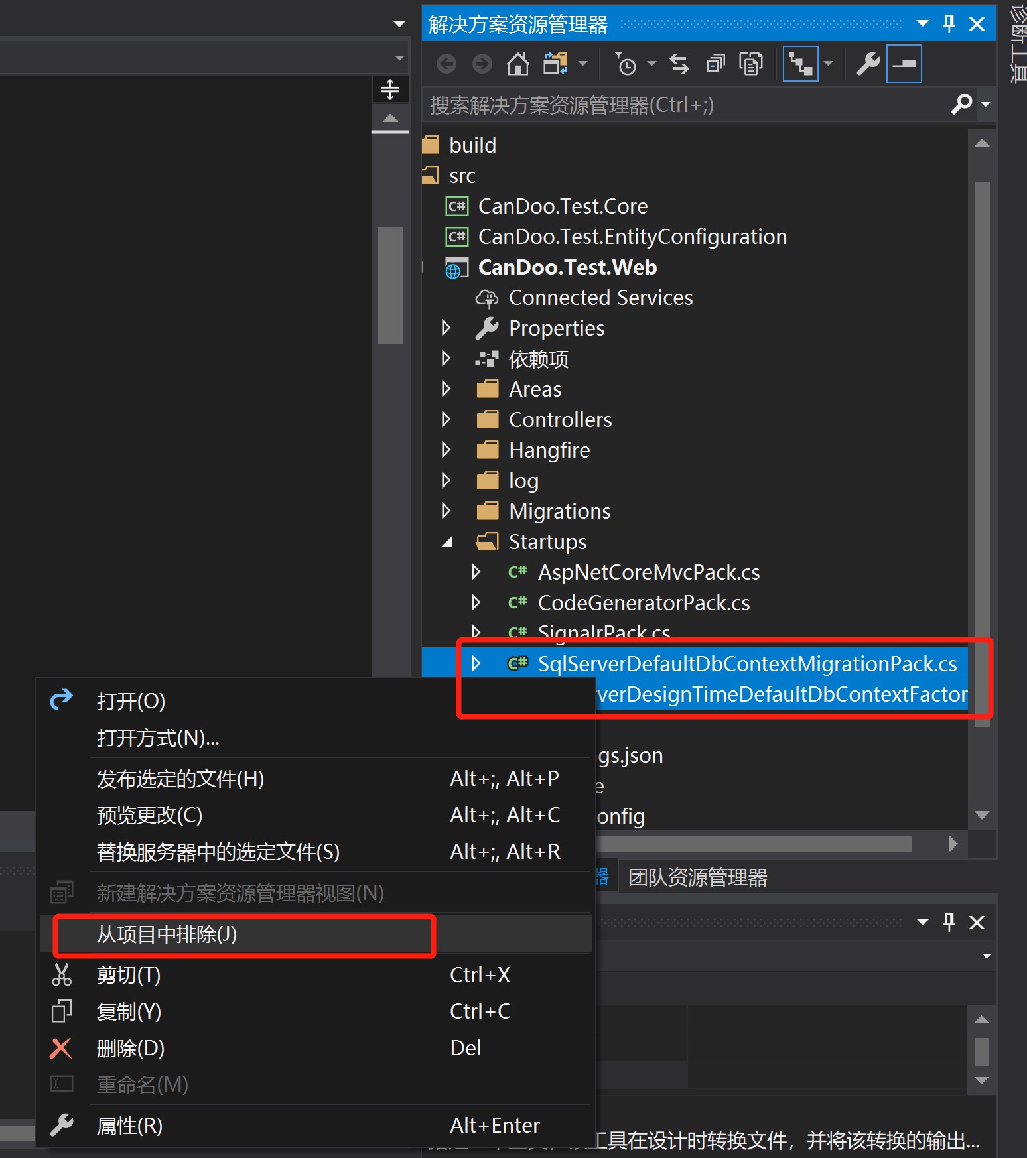Pin the Solution Explorer panel

coord(949,24)
